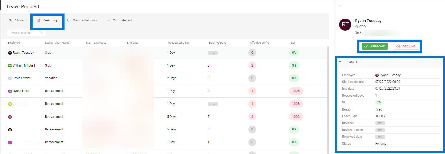Collapse the Details section arrow
Image resolution: width=445 pixels, height=154 pixels.
click(340, 62)
